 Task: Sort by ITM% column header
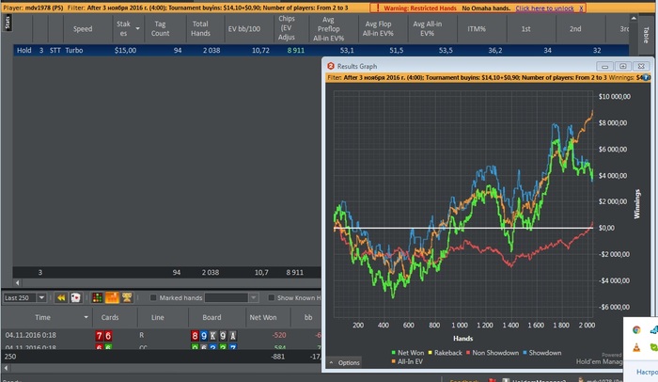tap(477, 28)
